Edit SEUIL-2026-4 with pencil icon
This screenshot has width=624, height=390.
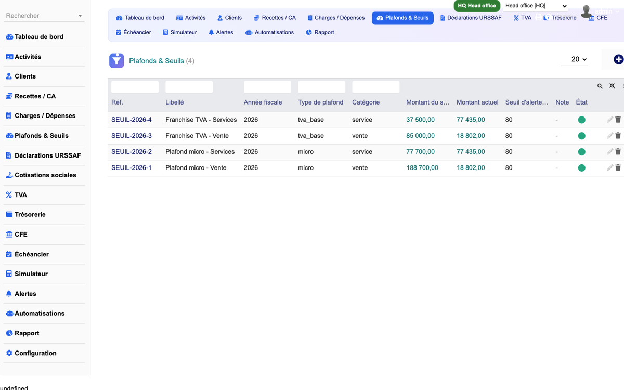tap(610, 120)
